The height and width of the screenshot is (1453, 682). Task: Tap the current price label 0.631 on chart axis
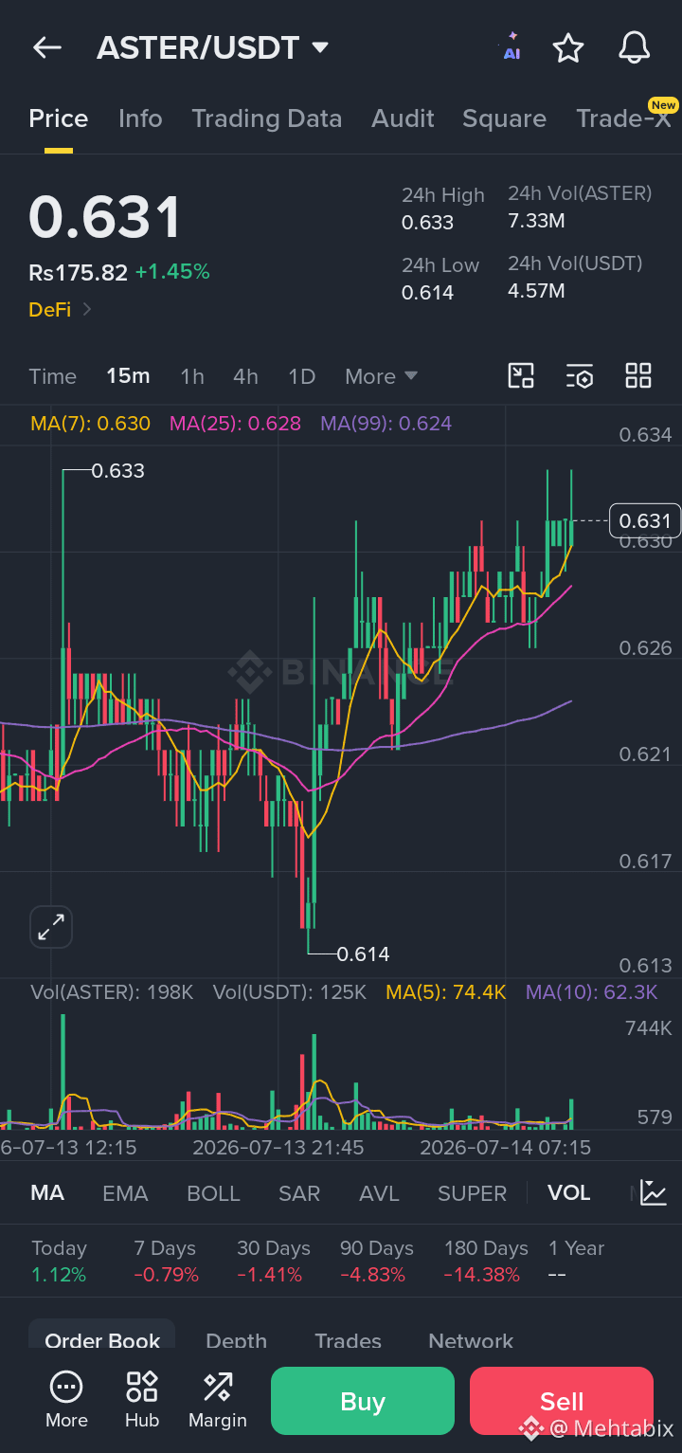click(645, 520)
